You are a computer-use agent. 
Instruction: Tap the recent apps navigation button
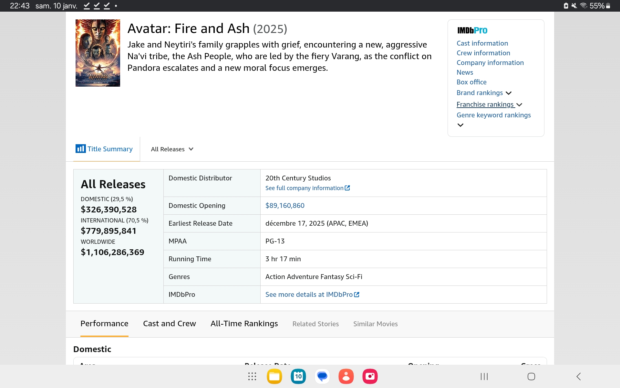[x=484, y=376]
